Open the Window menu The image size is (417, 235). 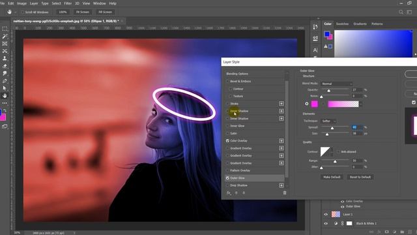[x=100, y=3]
